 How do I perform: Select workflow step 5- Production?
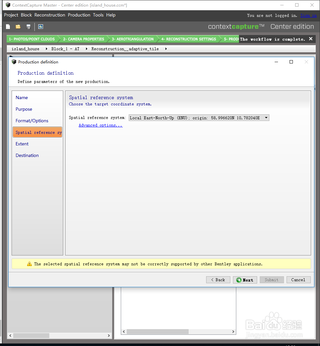pos(231,39)
